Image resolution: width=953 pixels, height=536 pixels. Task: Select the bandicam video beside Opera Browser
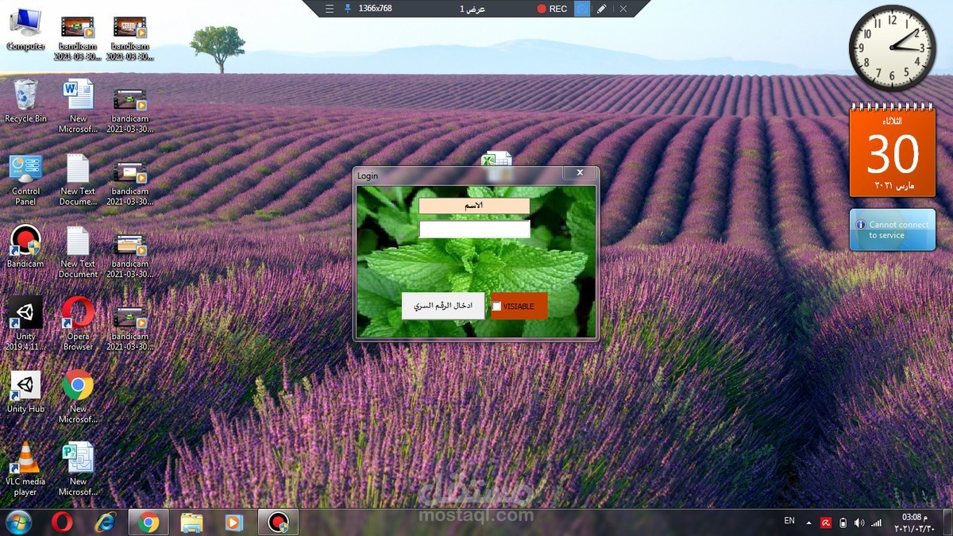(129, 328)
